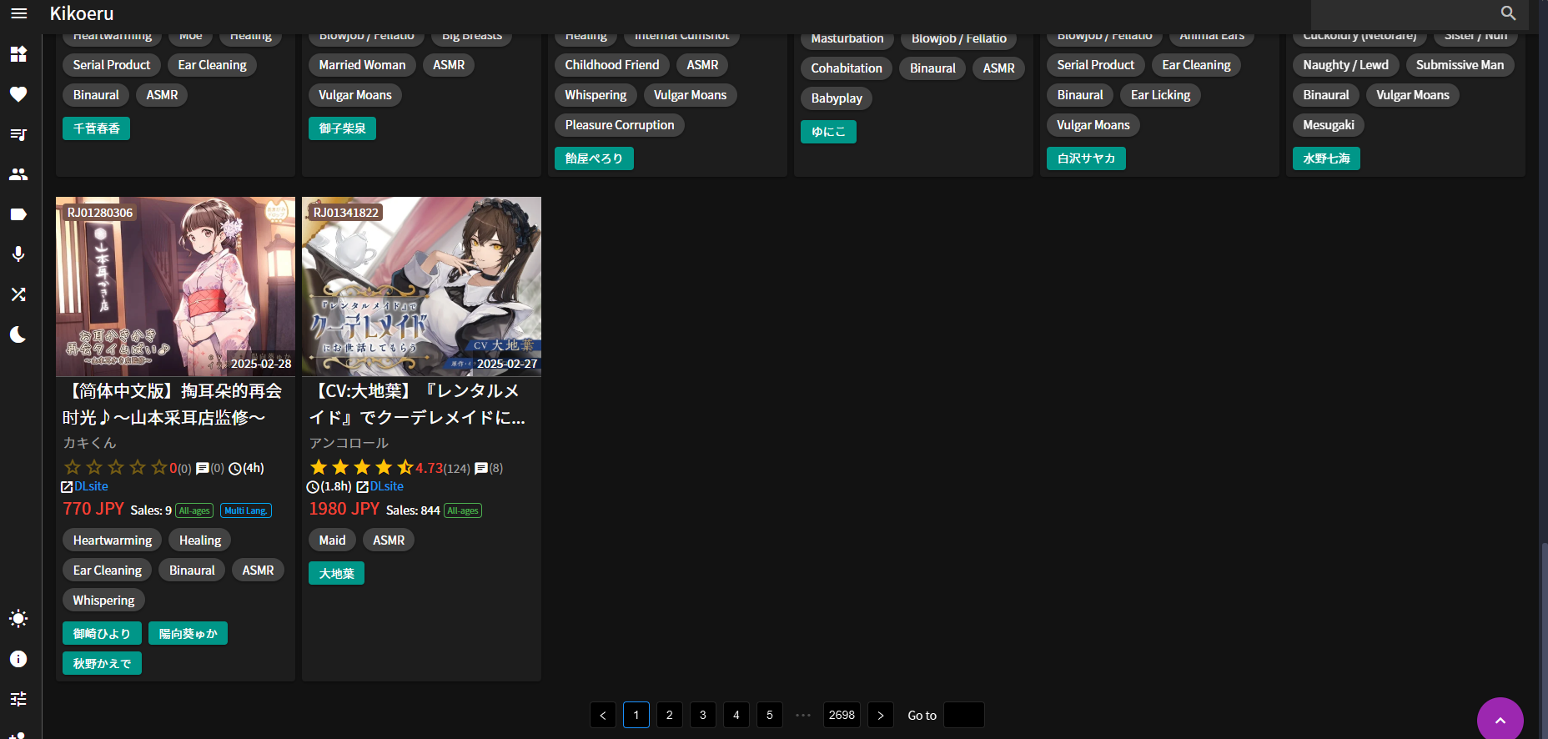
Task: Select voice actor 大地葉 chip
Action: 336,573
